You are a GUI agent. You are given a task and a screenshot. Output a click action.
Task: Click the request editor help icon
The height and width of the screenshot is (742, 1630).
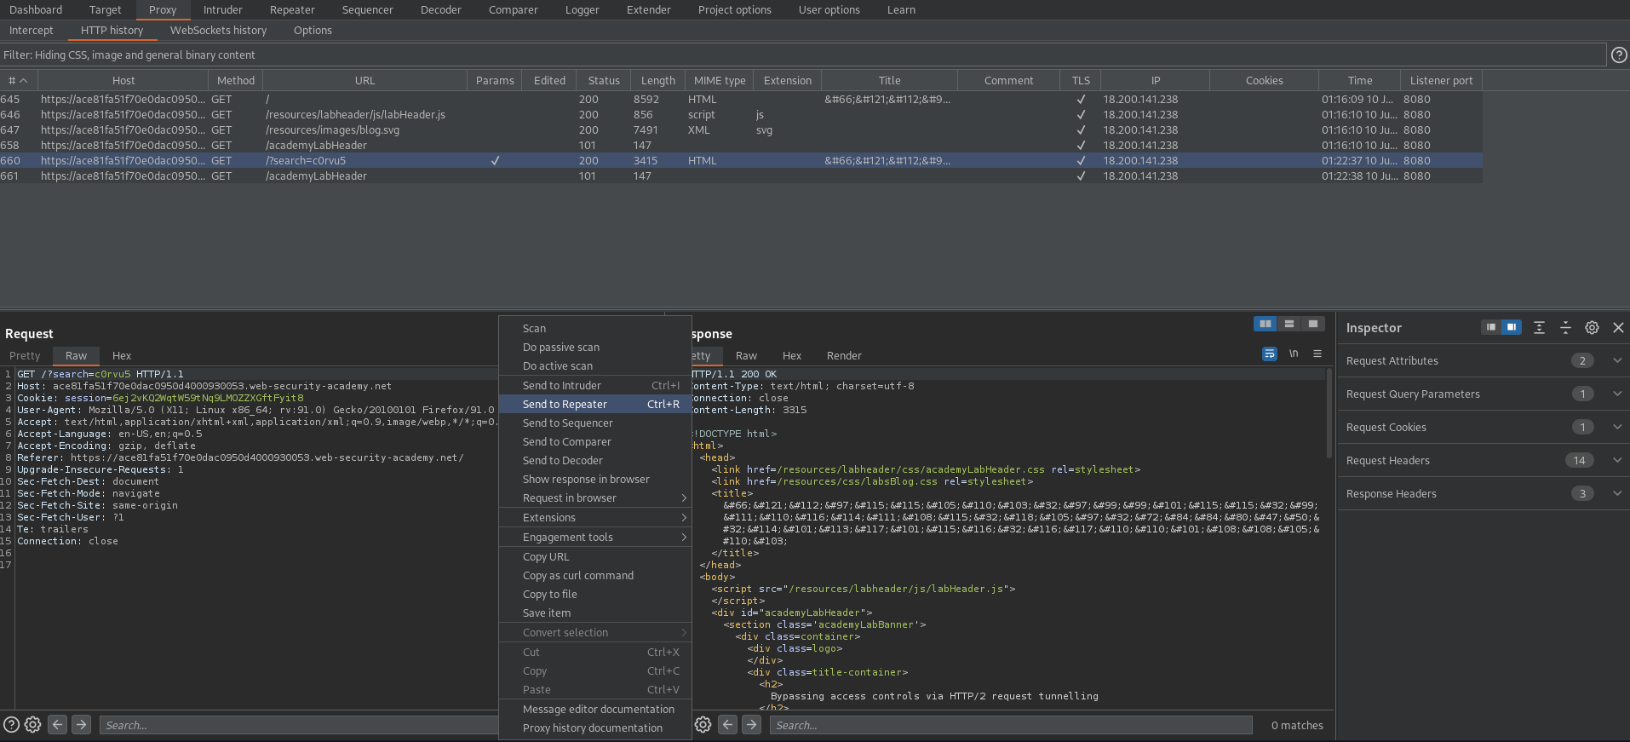pyautogui.click(x=11, y=725)
